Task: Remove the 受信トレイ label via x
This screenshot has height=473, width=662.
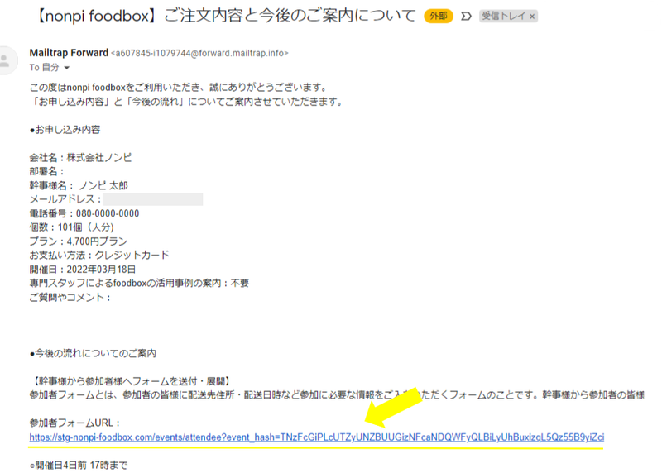Action: click(532, 17)
